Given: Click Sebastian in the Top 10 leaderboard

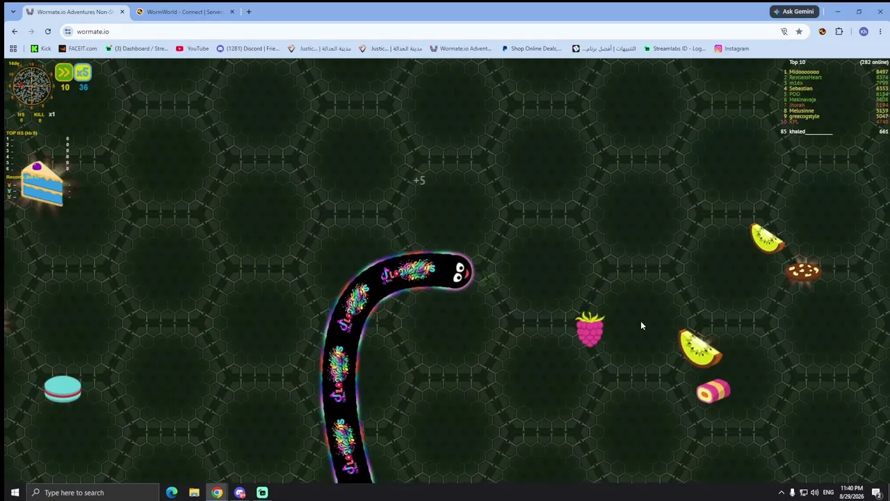Looking at the screenshot, I should [800, 88].
